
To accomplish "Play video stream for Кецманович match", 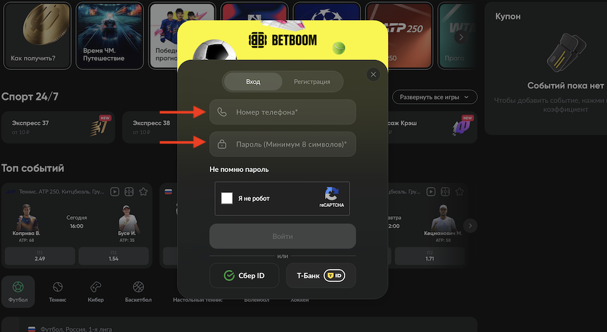I will click(x=431, y=192).
